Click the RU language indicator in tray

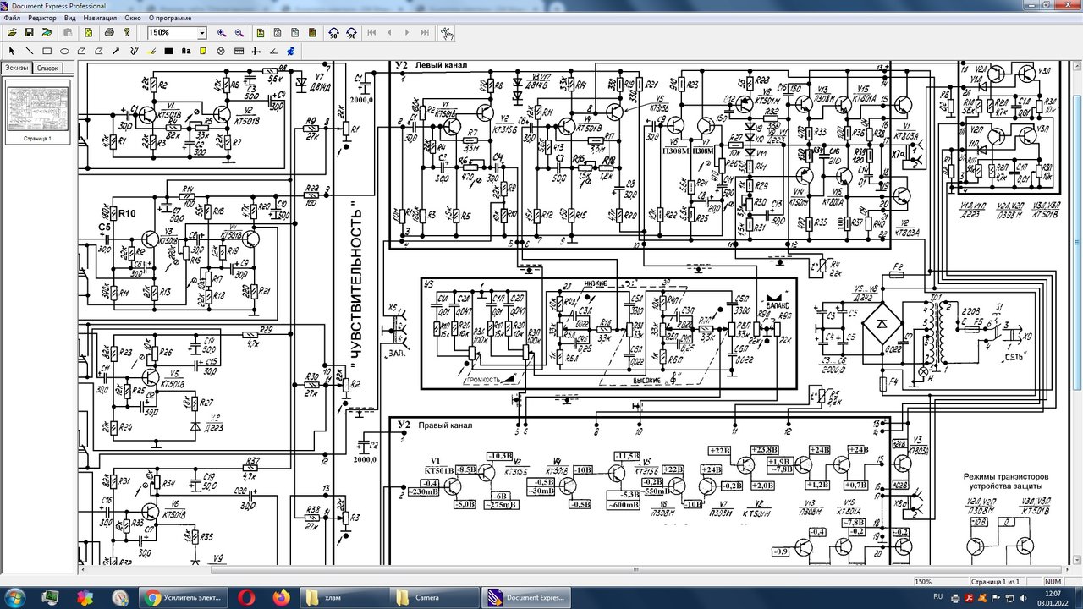(x=937, y=597)
